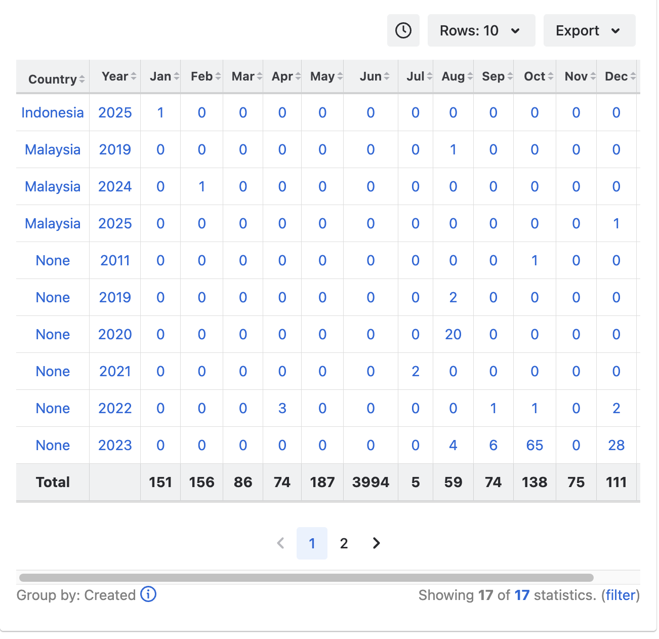The width and height of the screenshot is (659, 639).
Task: Click None in the 2022 row
Action: click(x=53, y=408)
